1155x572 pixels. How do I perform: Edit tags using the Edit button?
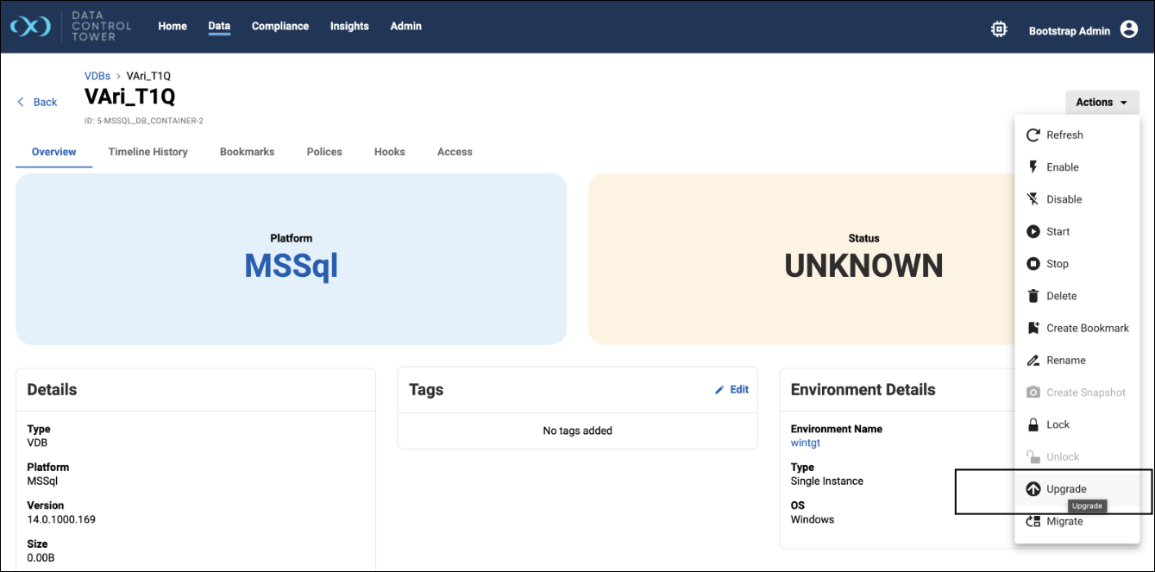click(731, 390)
